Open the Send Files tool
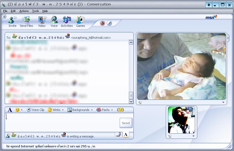Screen dimensions: 234x151 26,21
